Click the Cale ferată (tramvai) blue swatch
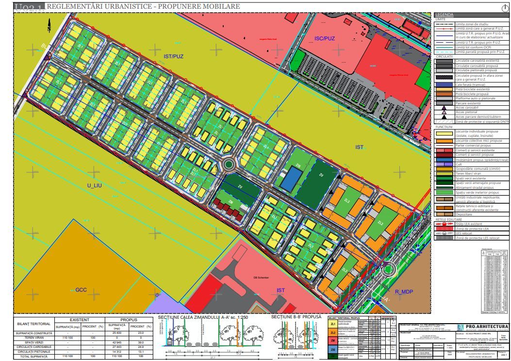The height and width of the screenshot is (361, 511). (444, 85)
